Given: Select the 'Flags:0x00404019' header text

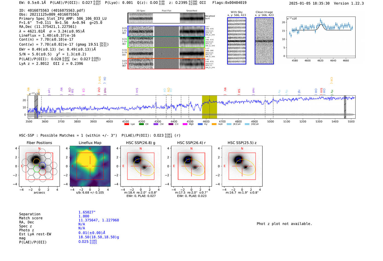Looking at the screenshot, I should tap(229, 3).
